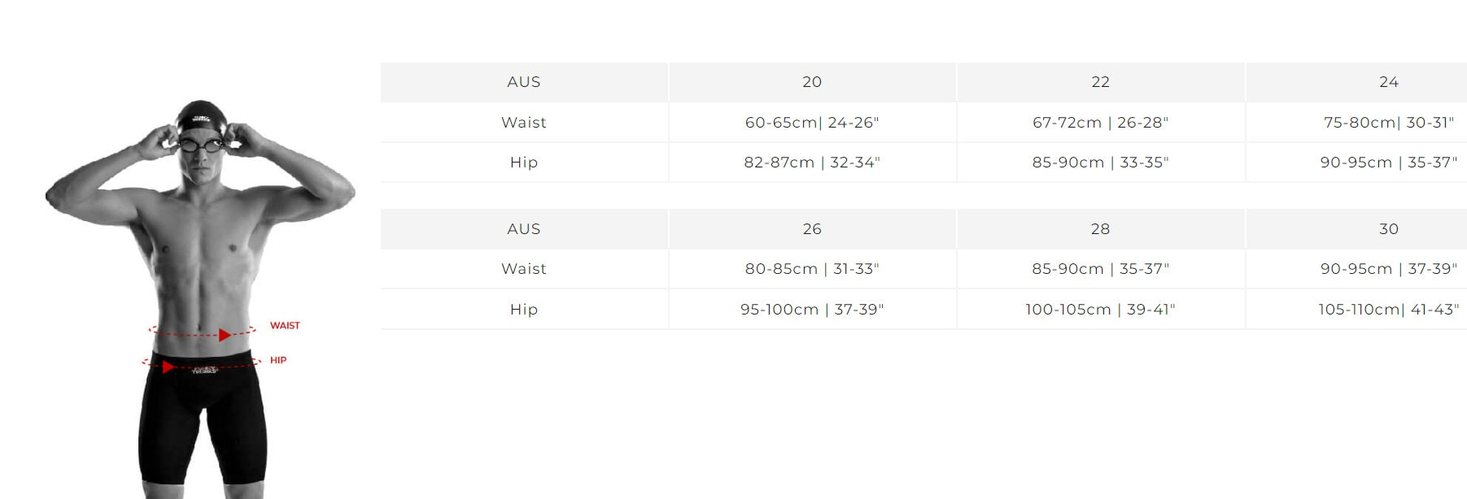Click the 67-72cm | 26-28" waist cell
Viewport: 1467px width, 499px height.
(x=1100, y=123)
